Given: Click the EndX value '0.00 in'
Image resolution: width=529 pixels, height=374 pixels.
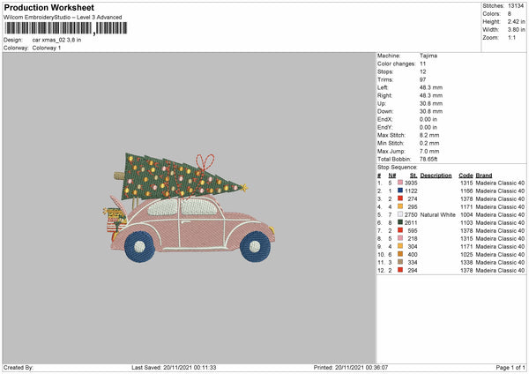Looking at the screenshot, I should coord(428,119).
